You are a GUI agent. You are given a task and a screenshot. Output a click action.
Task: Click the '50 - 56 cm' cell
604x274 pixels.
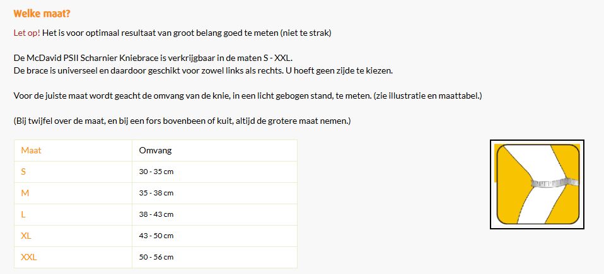click(x=156, y=257)
